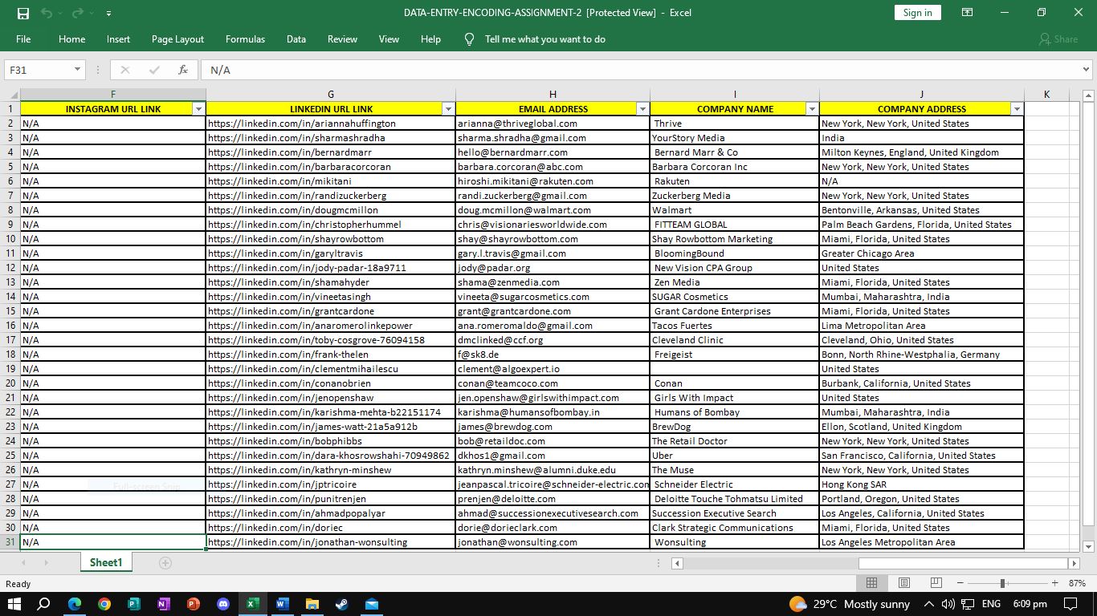Open the View tab
The height and width of the screenshot is (616, 1097).
click(389, 39)
